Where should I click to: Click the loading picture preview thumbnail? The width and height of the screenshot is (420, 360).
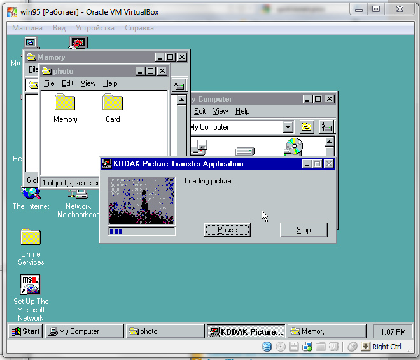(142, 201)
